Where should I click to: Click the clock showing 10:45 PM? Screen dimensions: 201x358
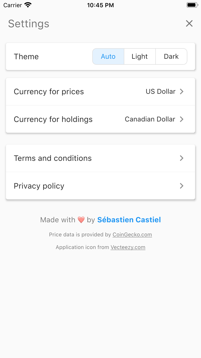click(100, 5)
